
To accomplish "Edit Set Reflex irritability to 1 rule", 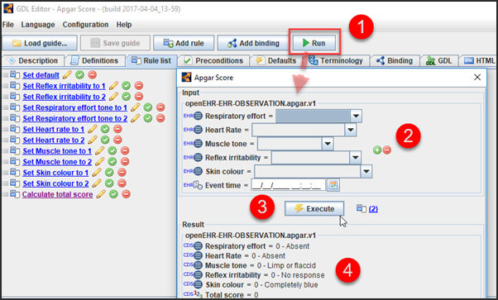I will click(113, 86).
